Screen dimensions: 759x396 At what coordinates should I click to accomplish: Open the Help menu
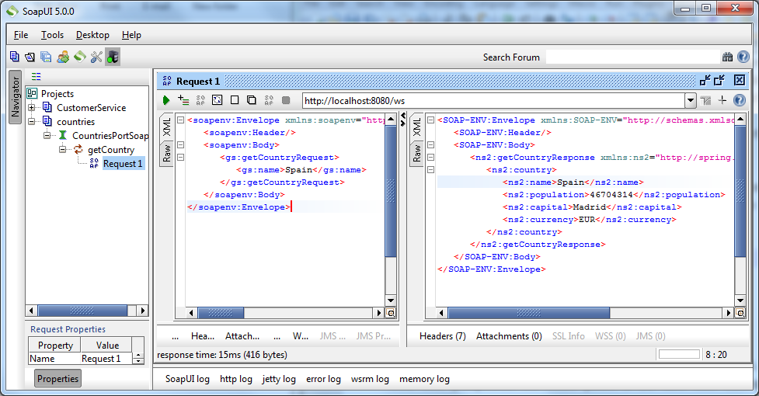131,35
